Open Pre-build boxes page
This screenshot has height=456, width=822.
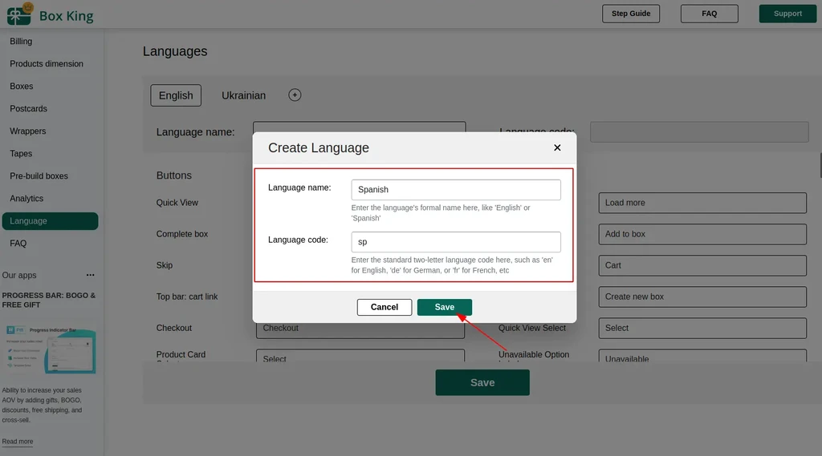click(39, 176)
